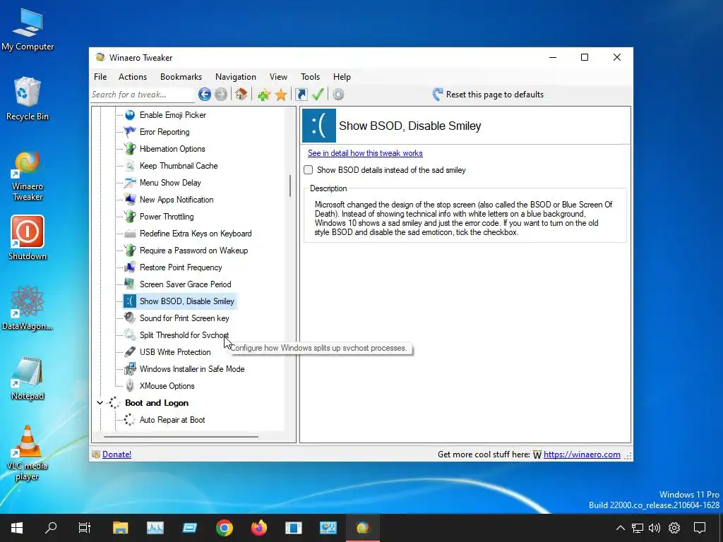Screen dimensions: 723x542
Task: Open the Actions menu
Action: point(133,77)
